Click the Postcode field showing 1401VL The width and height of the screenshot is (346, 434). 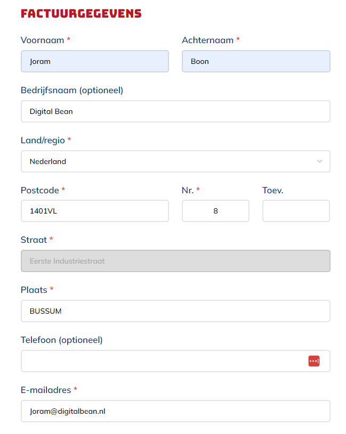[94, 211]
